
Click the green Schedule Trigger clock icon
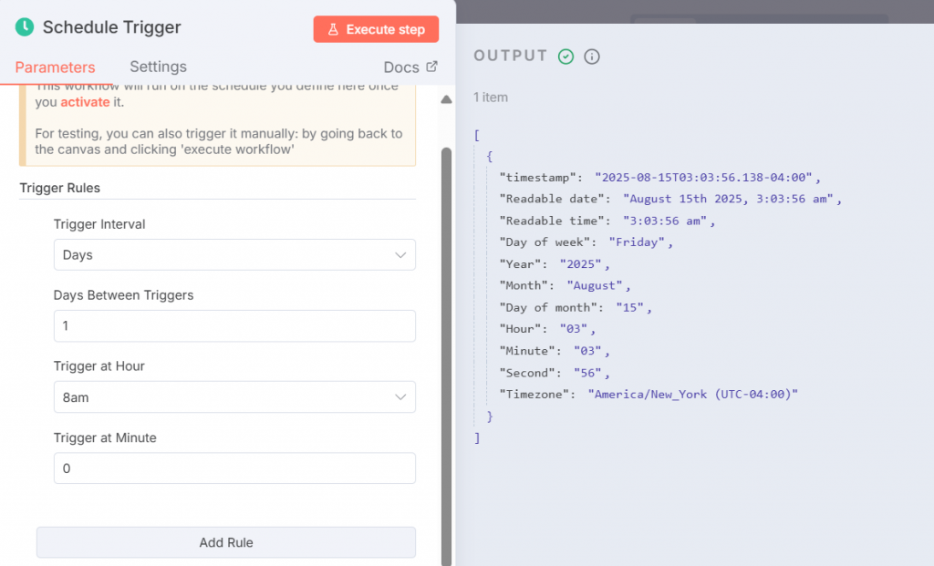click(x=25, y=27)
